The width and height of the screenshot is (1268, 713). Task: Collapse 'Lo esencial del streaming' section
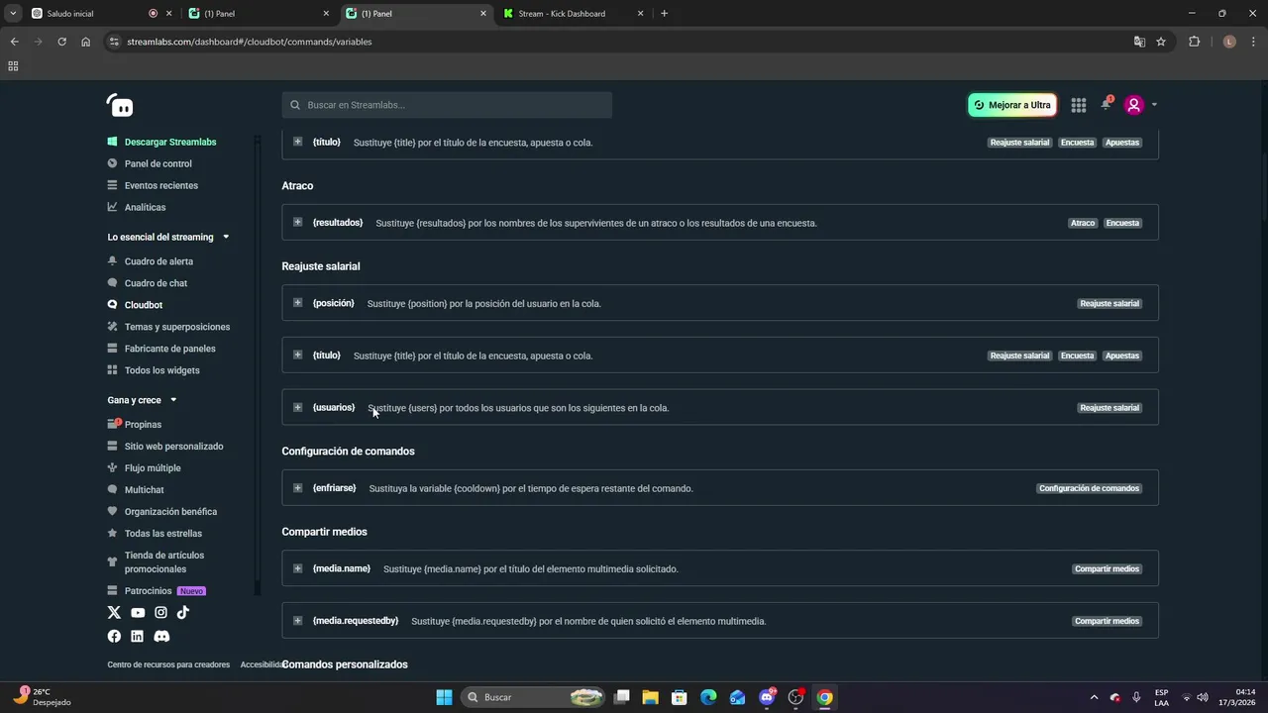(226, 237)
